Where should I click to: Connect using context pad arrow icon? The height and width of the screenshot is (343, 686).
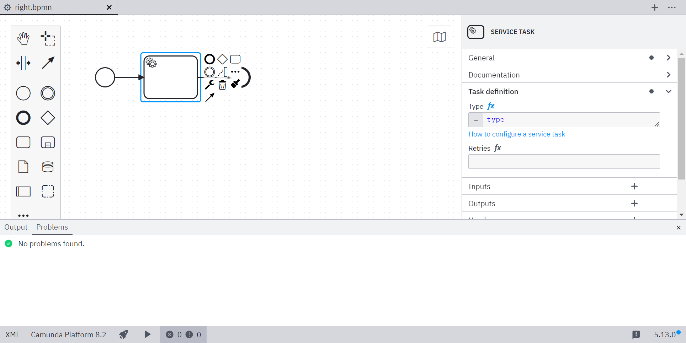[210, 97]
